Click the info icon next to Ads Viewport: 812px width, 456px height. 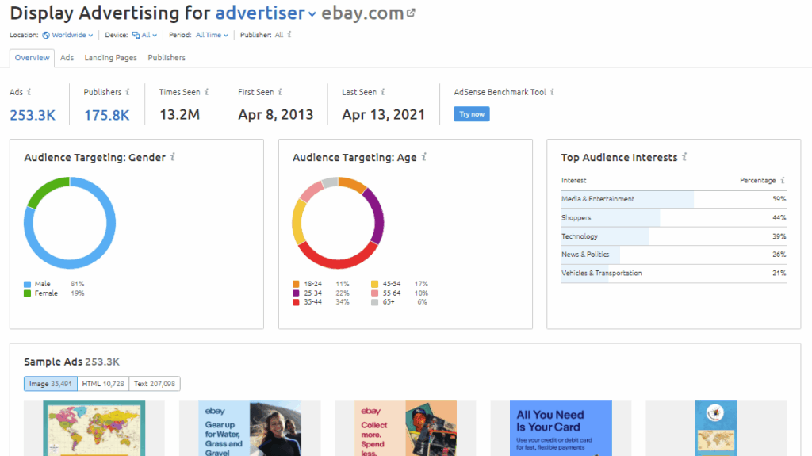pyautogui.click(x=29, y=93)
